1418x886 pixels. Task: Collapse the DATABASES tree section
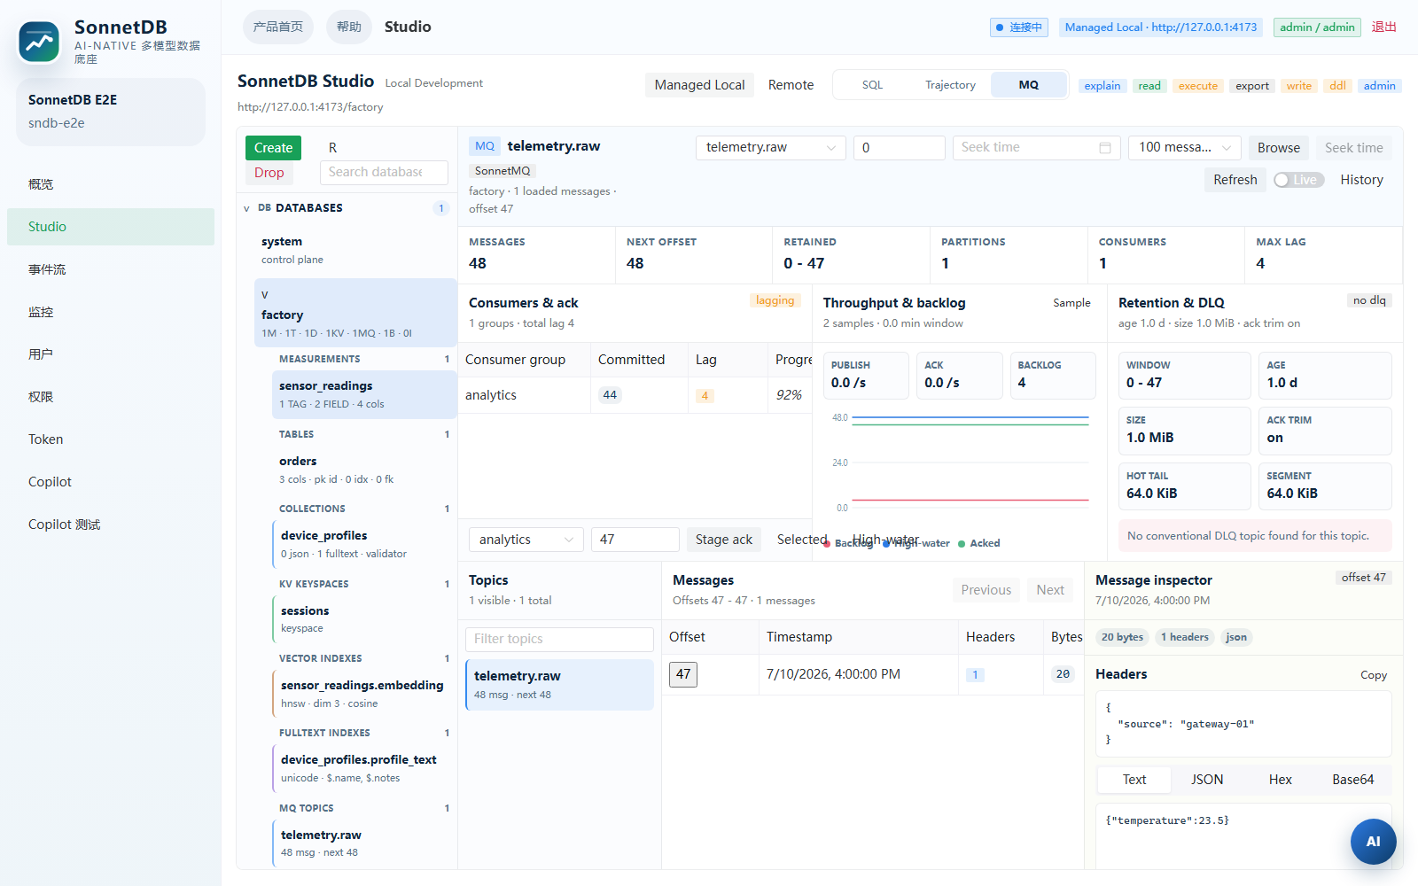(246, 209)
